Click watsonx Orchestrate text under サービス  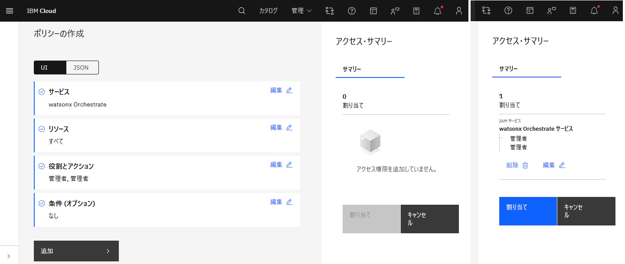coord(78,104)
